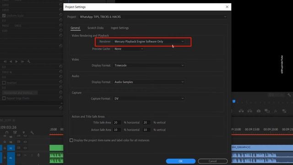Select the green video clip in timeline

pos(56,148)
